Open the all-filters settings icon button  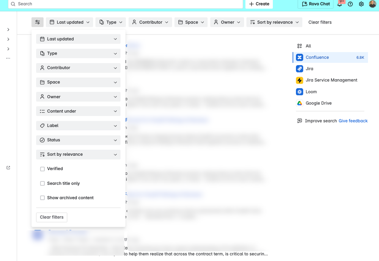pyautogui.click(x=38, y=22)
